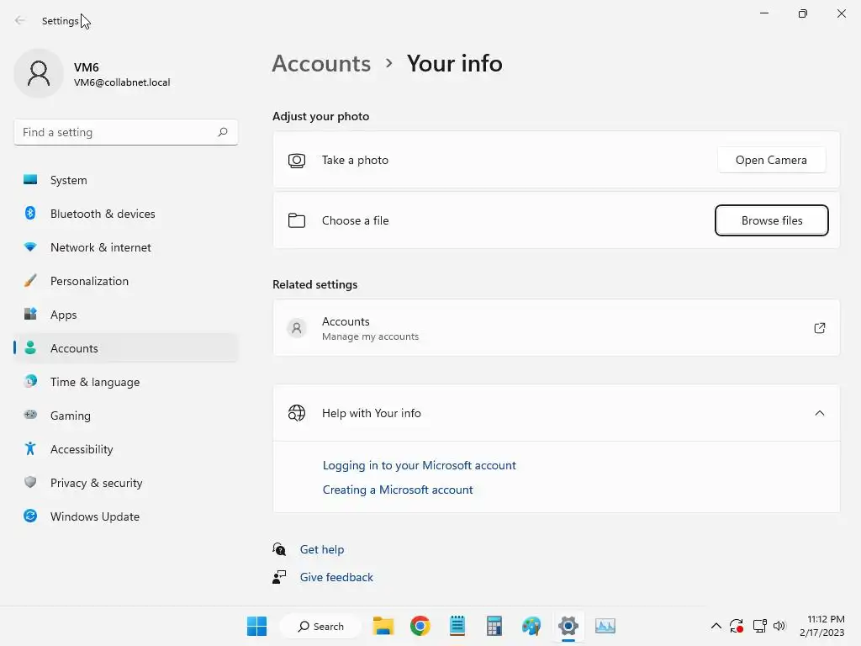Click the Windows Update sync icon
The image size is (861, 646).
click(30, 516)
